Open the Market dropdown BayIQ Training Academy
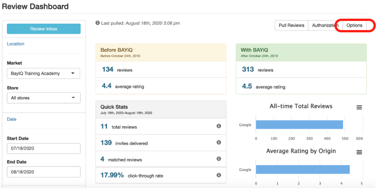 (44, 73)
